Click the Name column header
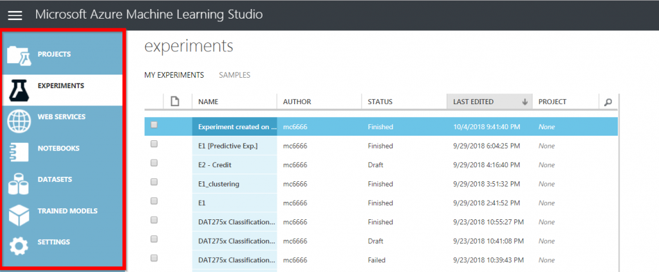659x272 pixels. 209,102
